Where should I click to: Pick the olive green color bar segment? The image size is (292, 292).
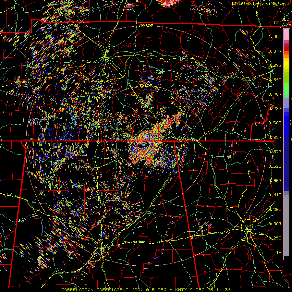coord(286,78)
